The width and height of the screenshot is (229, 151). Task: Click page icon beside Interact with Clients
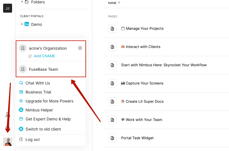112,47
